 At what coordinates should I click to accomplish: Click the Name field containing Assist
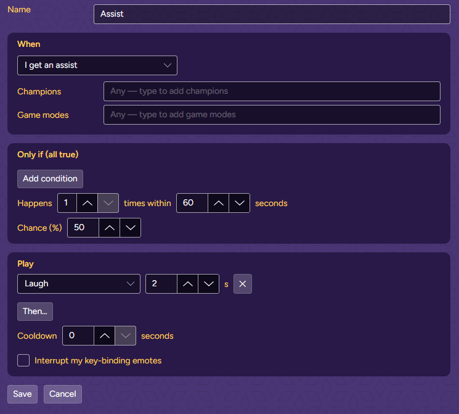(x=272, y=14)
